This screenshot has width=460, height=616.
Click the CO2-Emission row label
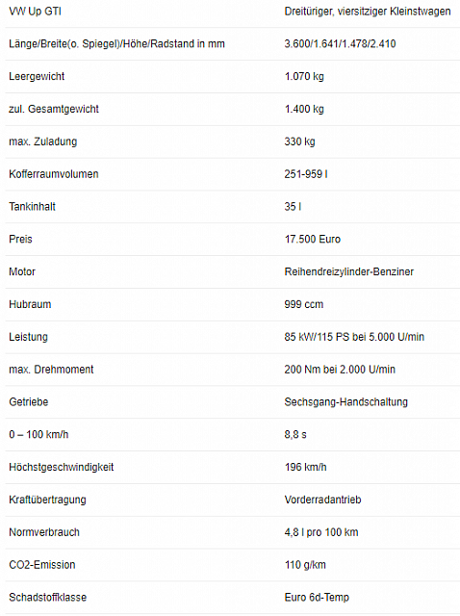pos(42,565)
